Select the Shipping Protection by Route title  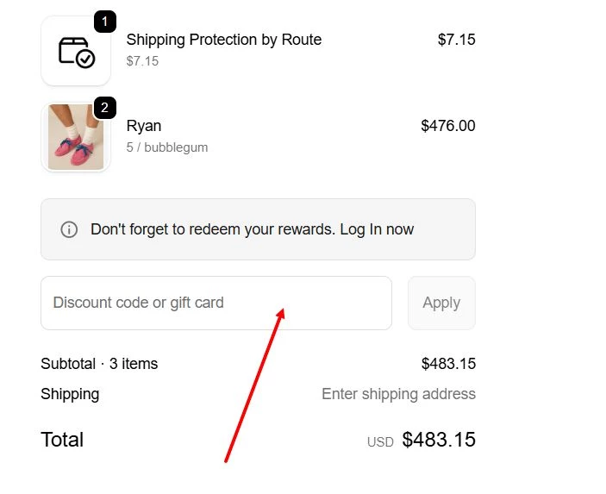click(223, 40)
